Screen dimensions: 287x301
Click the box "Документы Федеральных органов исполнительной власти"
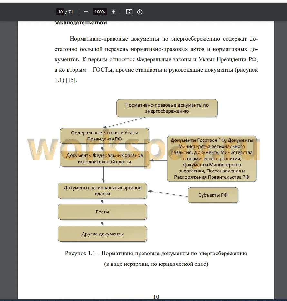(x=104, y=159)
